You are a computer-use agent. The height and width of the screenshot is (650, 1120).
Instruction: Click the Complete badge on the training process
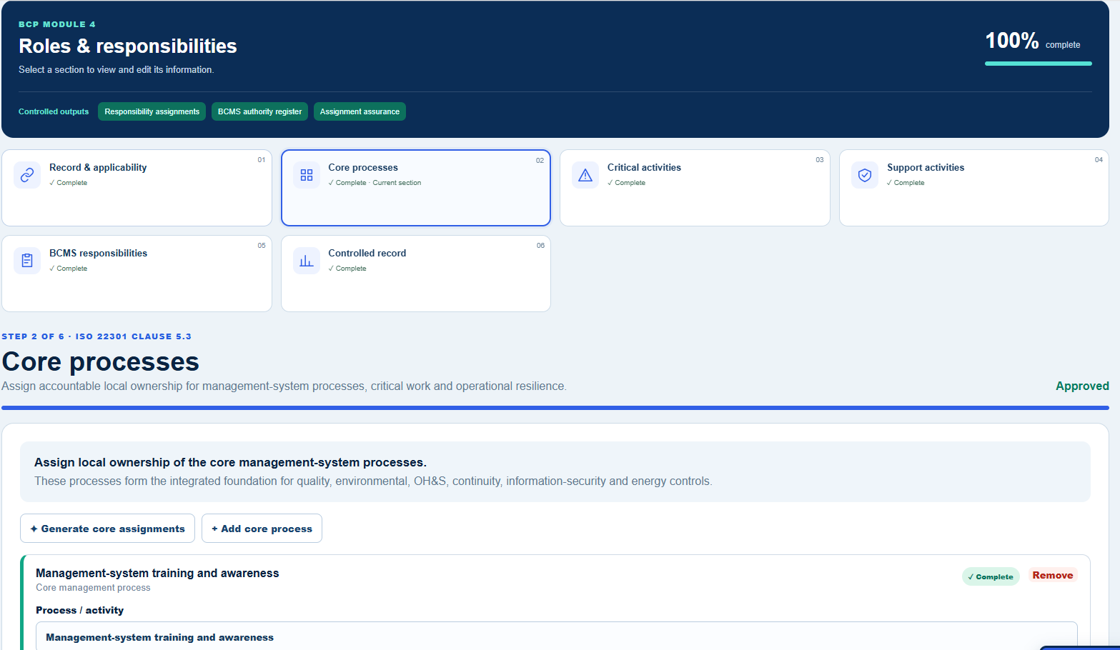coord(991,576)
